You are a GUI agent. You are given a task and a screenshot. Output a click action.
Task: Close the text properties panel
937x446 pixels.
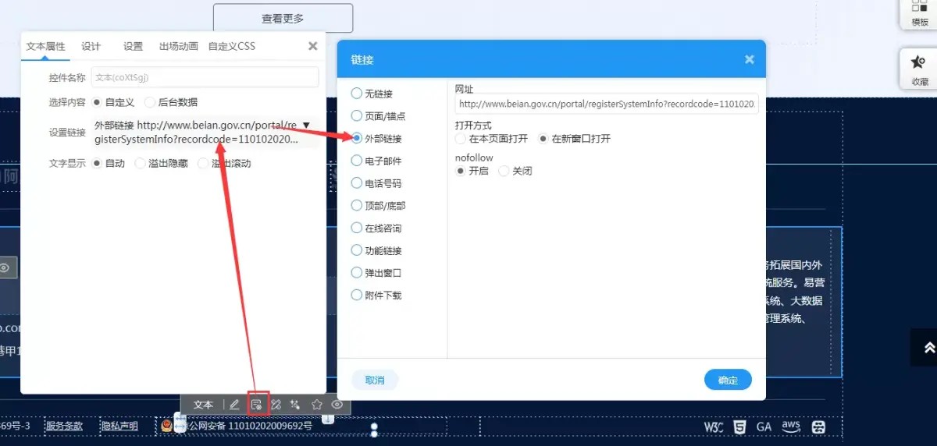point(313,46)
